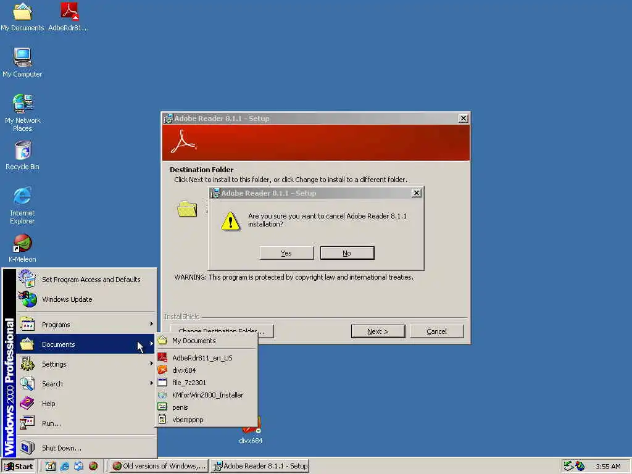Open My Computer desktop icon

click(x=22, y=63)
